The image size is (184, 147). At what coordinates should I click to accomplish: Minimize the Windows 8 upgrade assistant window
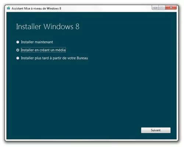tap(155, 7)
